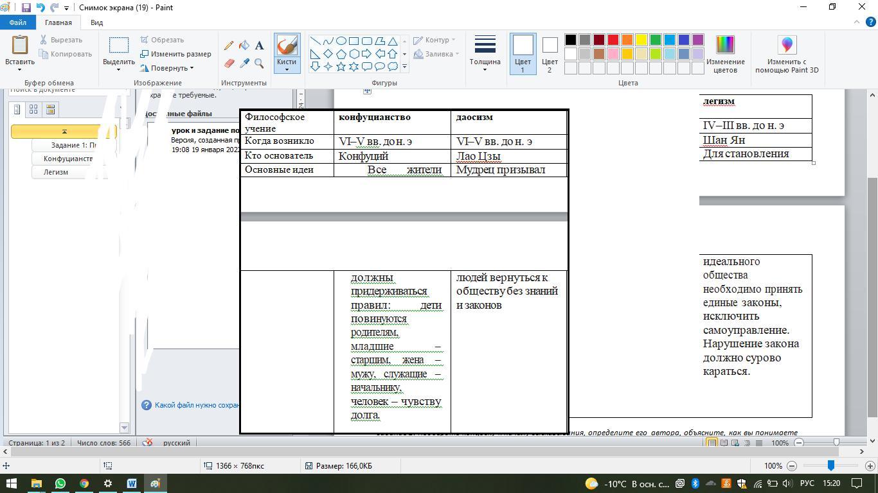Open the Файл menu

point(17,22)
